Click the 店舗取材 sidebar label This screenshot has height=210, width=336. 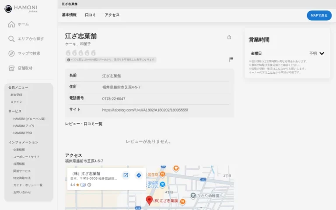tap(25, 68)
